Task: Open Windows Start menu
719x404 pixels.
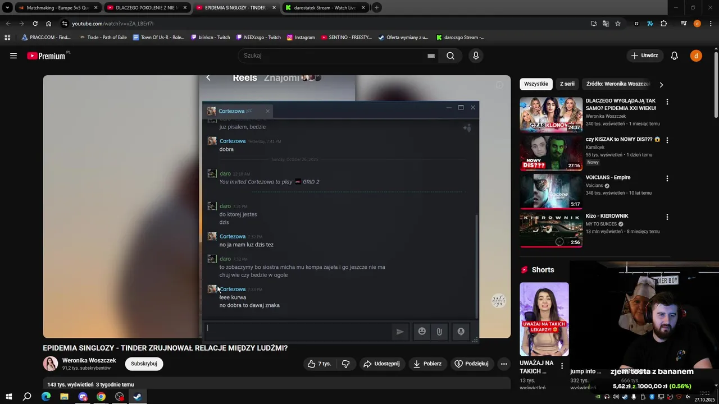Action: pos(8,397)
